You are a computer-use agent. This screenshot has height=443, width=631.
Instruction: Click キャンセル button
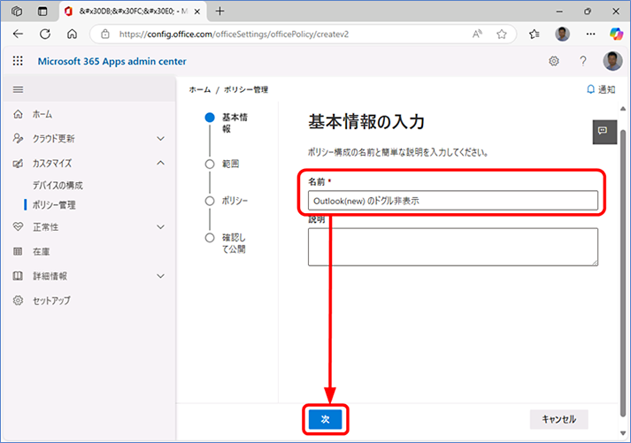559,419
